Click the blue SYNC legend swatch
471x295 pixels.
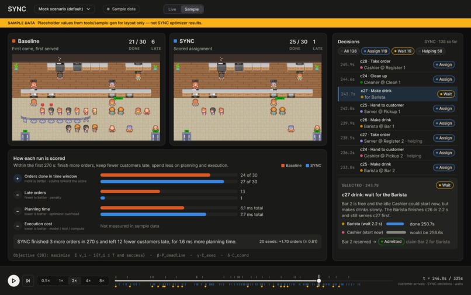pos(307,166)
